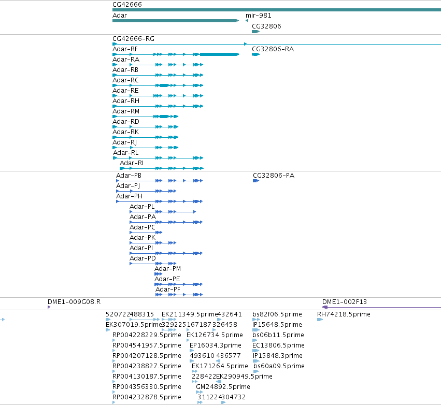Select the 436577 EST label
The height and width of the screenshot is (405, 441).
(229, 356)
